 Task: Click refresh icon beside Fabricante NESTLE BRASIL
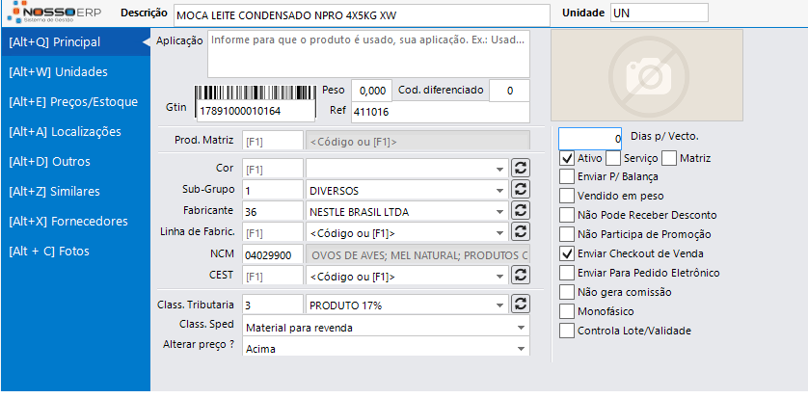click(522, 210)
